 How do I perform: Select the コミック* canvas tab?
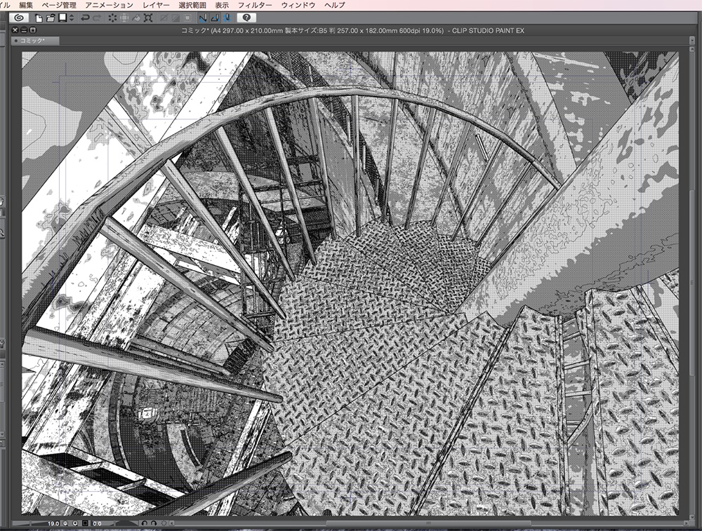point(35,41)
